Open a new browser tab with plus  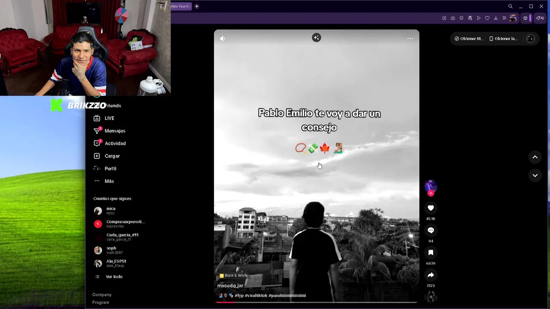point(197,6)
